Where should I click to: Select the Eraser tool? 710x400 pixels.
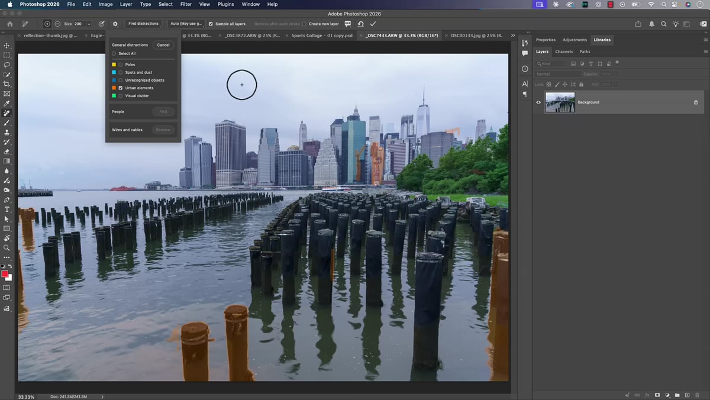pos(7,151)
